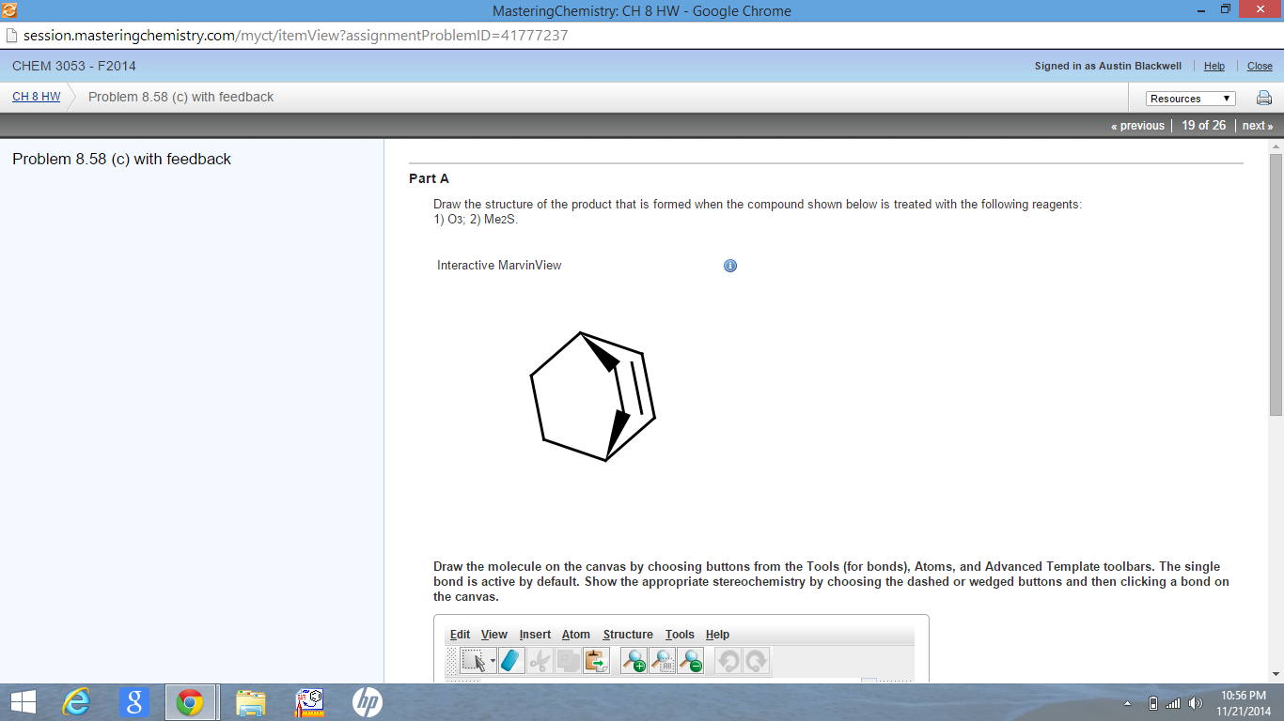Screen dimensions: 1284x721
Task: Click the Undo arrow icon
Action: click(729, 660)
